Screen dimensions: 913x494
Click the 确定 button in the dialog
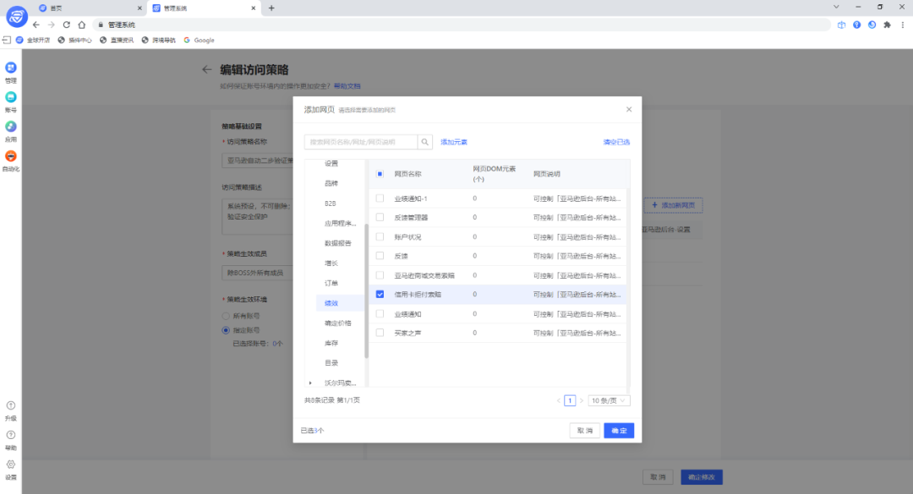tap(618, 430)
